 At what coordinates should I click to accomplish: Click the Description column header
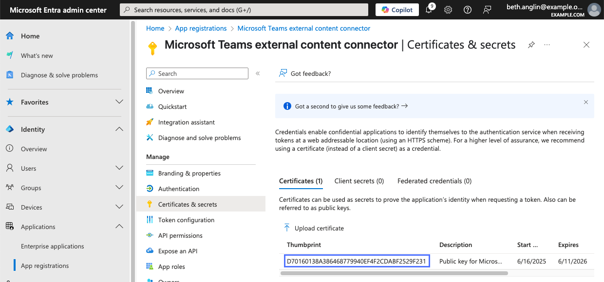456,245
